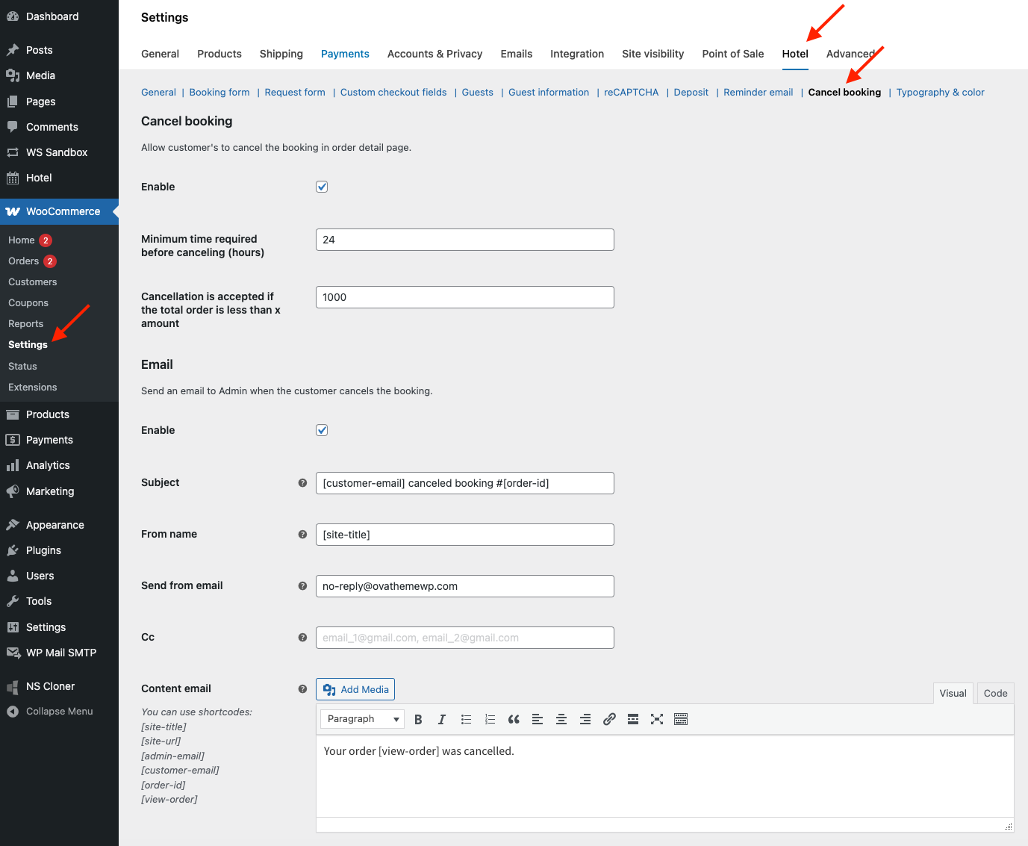
Task: Click the Minimum time required hours field
Action: pos(464,240)
